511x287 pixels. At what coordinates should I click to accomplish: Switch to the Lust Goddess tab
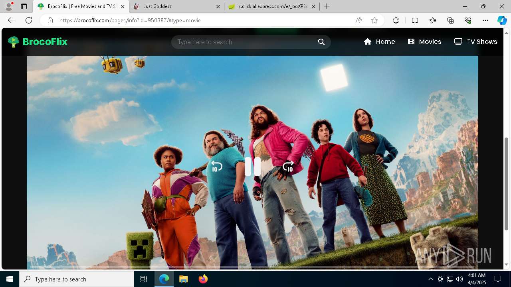point(176,6)
